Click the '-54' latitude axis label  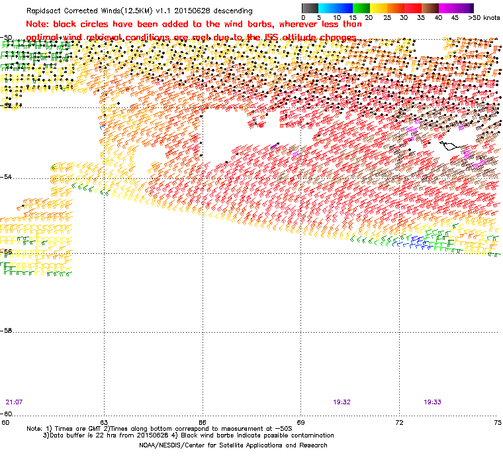tap(6, 177)
